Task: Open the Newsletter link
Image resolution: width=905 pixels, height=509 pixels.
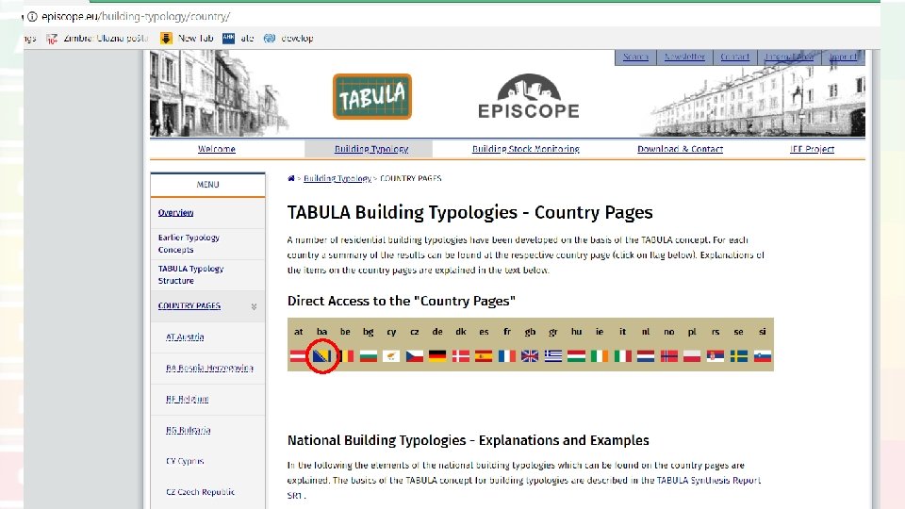Action: 684,57
